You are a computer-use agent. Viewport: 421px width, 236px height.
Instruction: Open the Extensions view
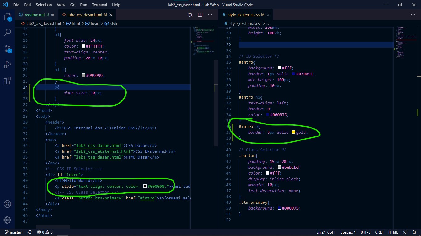click(7, 81)
